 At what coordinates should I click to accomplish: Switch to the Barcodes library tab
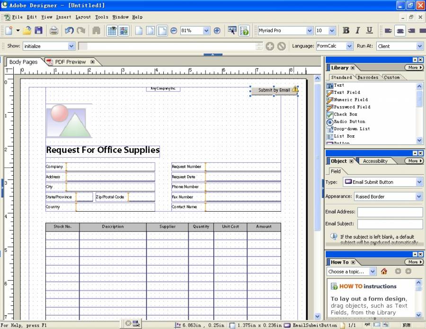tap(367, 78)
